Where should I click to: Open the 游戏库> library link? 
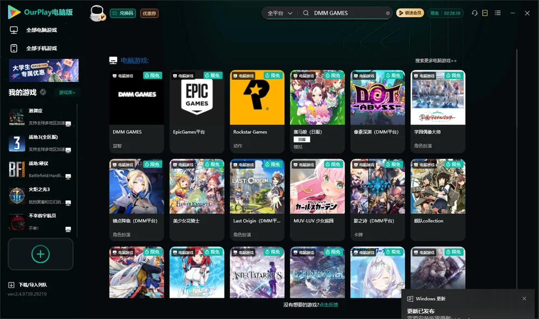coord(67,93)
